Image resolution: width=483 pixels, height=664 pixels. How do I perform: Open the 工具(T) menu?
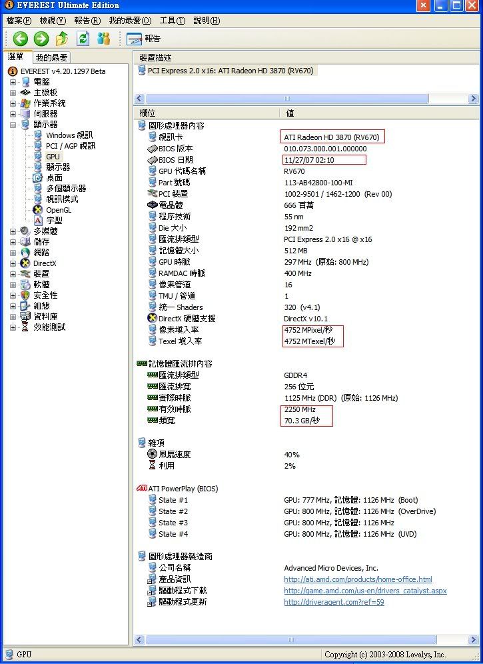coord(172,21)
